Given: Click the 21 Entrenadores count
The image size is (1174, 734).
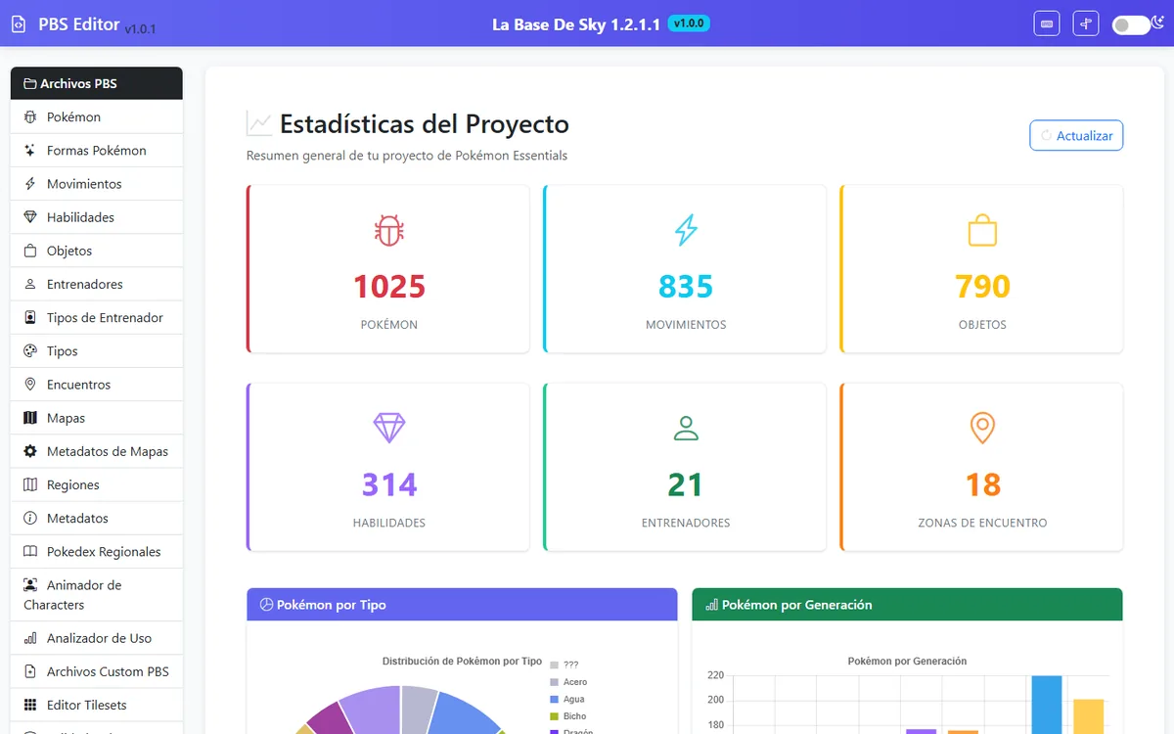Looking at the screenshot, I should tap(686, 485).
